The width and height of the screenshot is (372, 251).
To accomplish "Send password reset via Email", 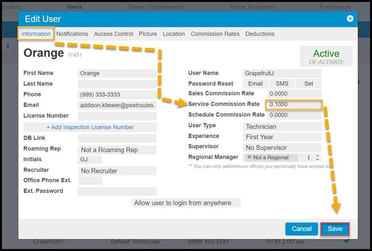I will (x=255, y=84).
